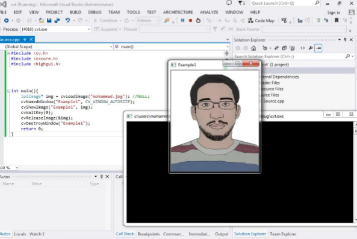357x239 pixels.
Task: Click the bookmark icon in the toolbar
Action: pyautogui.click(x=337, y=21)
